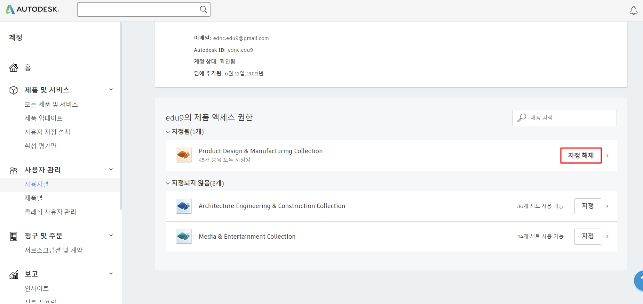Click the 36개 시트 사용 가능 text
643x304 pixels.
(540, 206)
